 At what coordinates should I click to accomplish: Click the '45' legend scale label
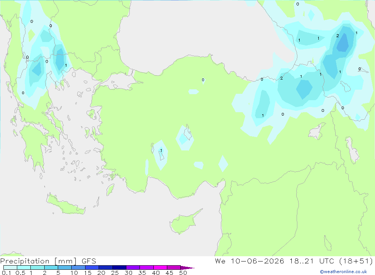169,273
